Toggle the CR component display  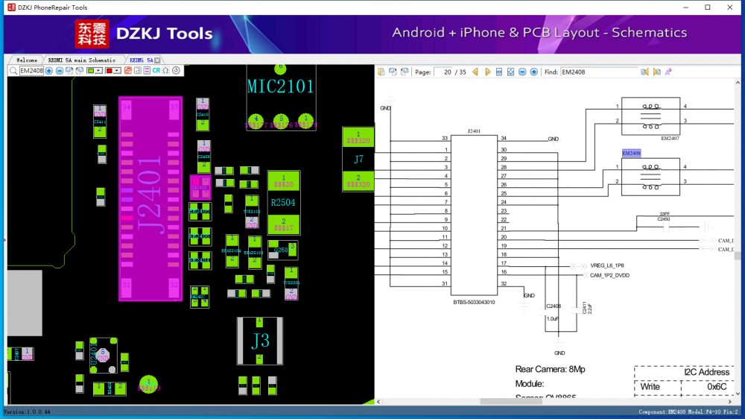click(156, 71)
